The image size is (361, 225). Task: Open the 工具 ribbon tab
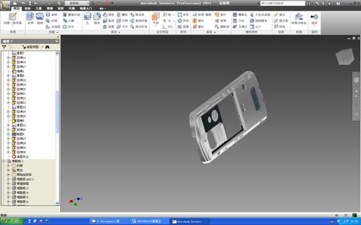pos(39,9)
